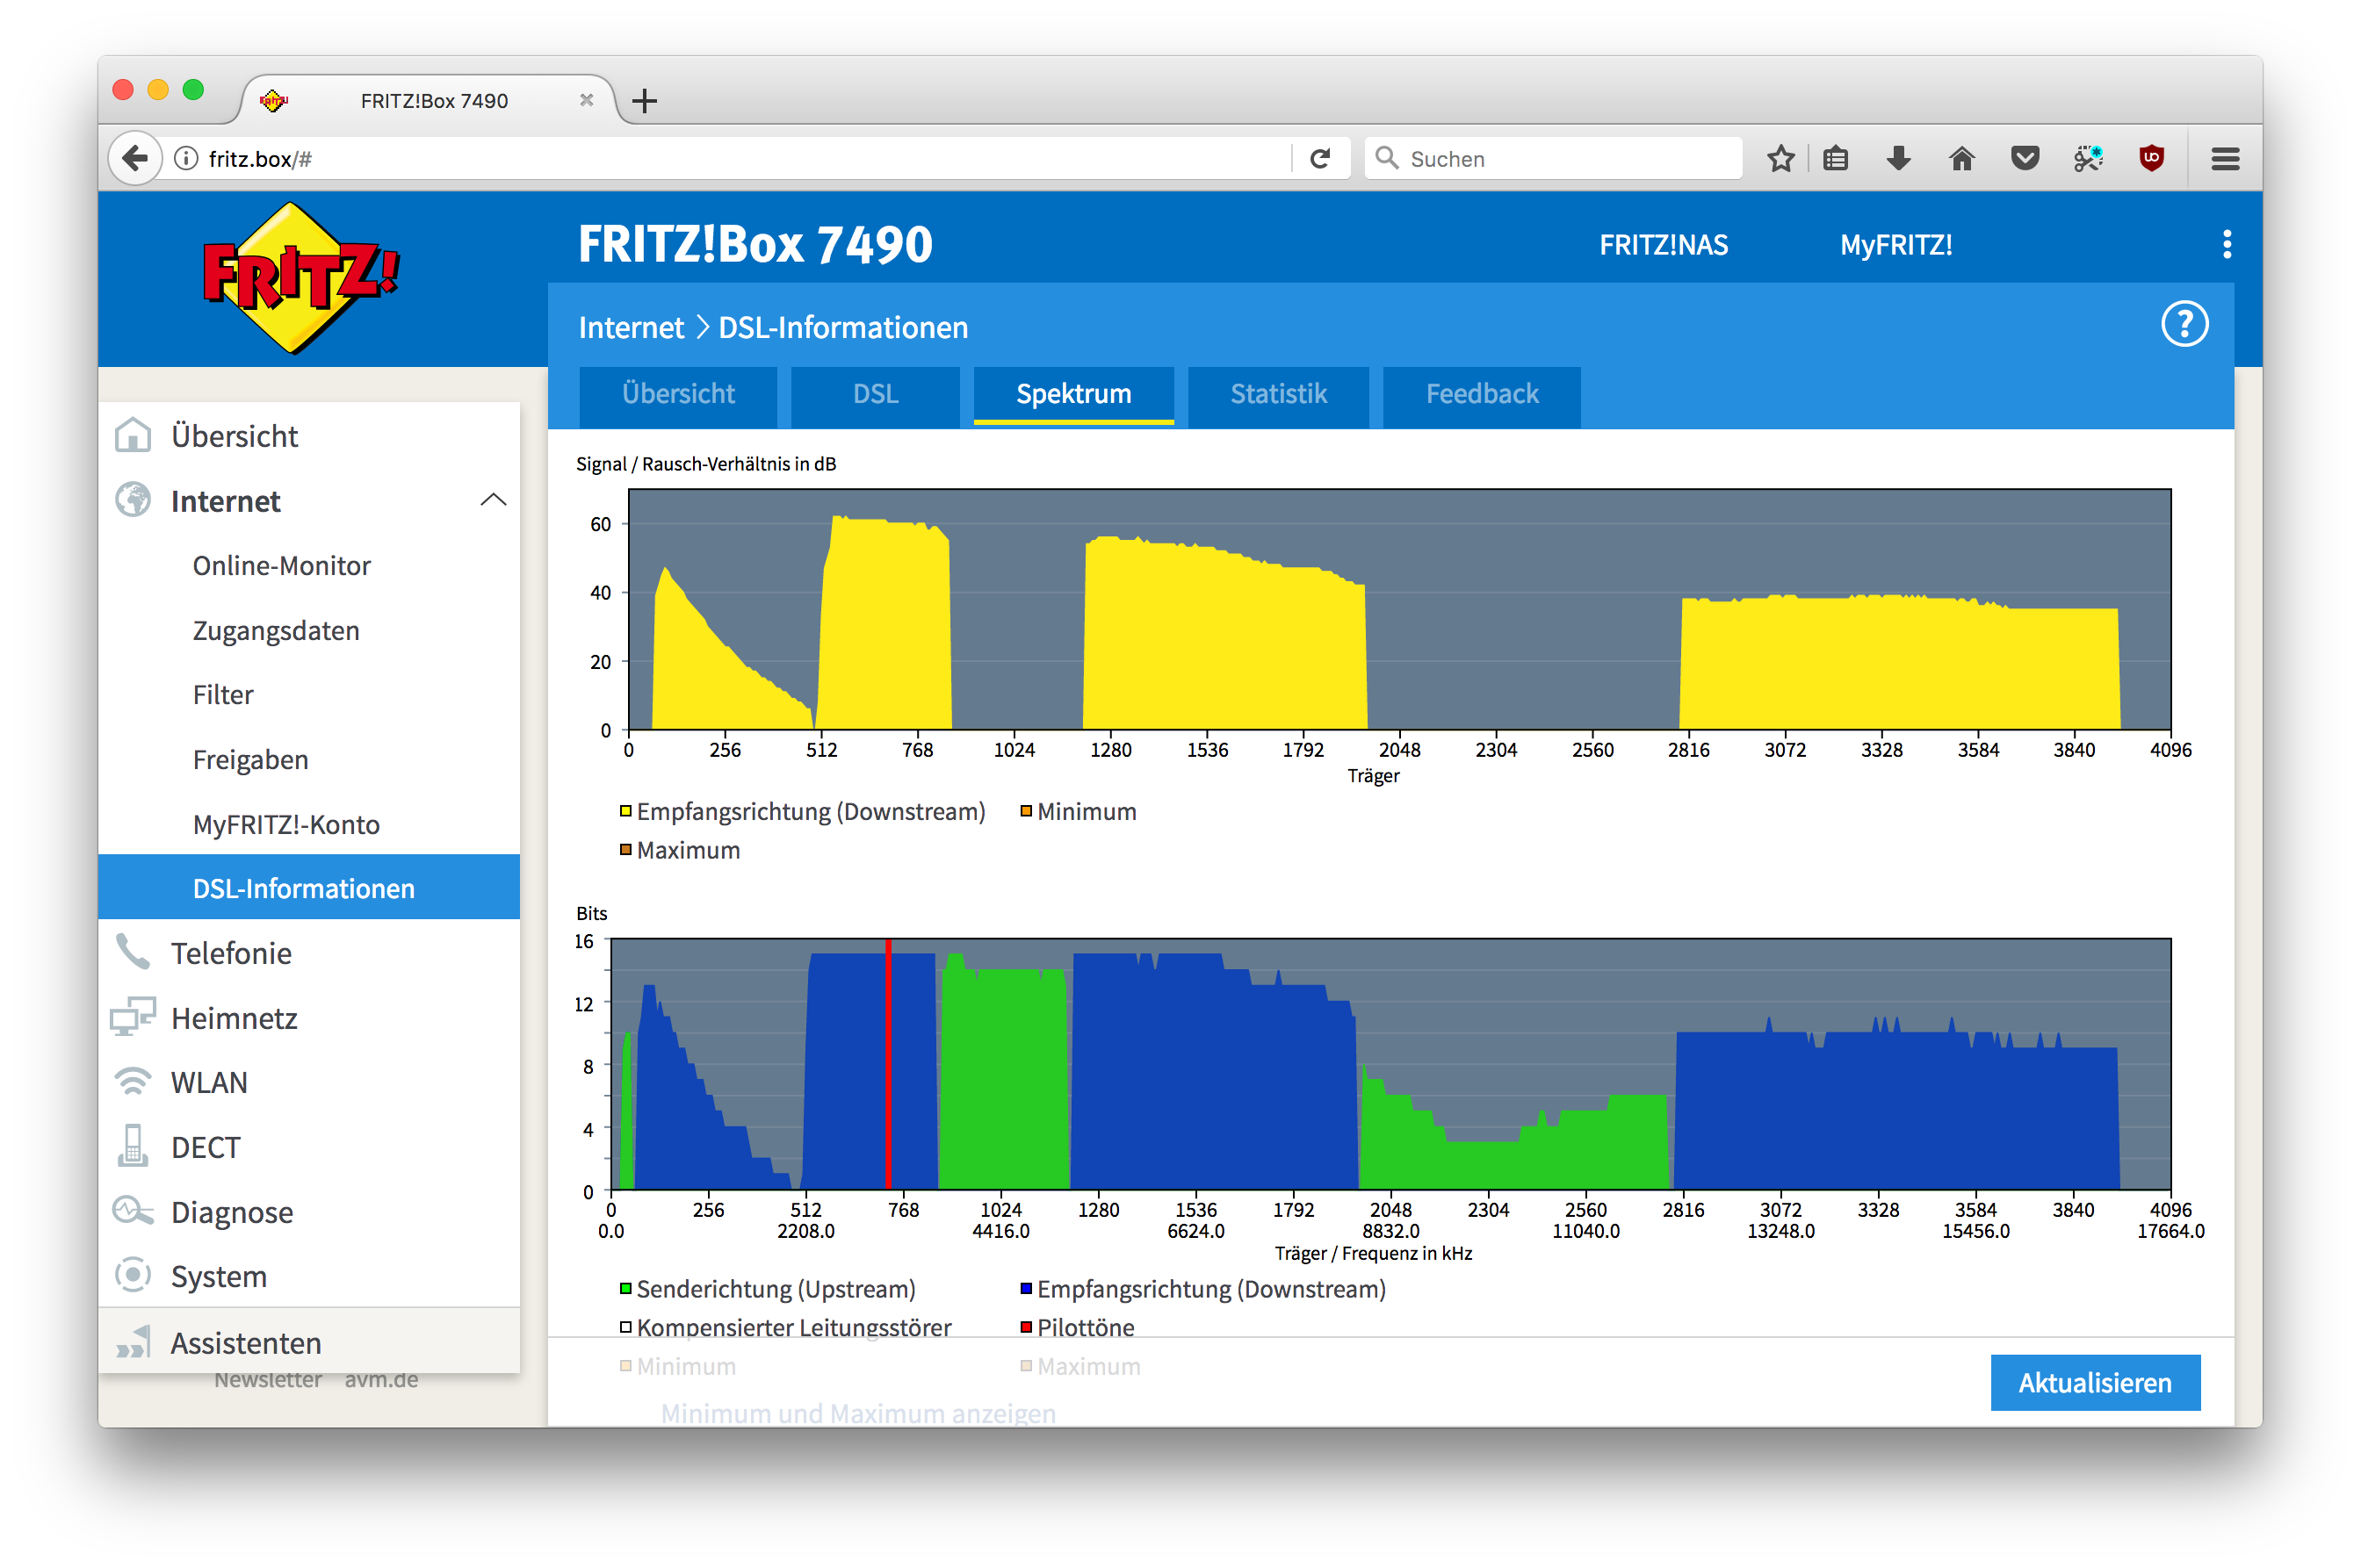The image size is (2361, 1568).
Task: Open Online-Monitor in sidebar
Action: click(281, 566)
